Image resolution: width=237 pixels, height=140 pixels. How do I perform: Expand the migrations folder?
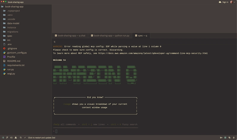click(x=12, y=32)
